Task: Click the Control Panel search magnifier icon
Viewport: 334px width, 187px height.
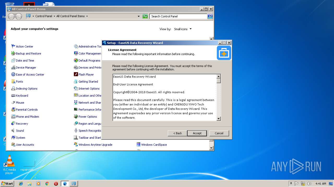Action: (210, 16)
